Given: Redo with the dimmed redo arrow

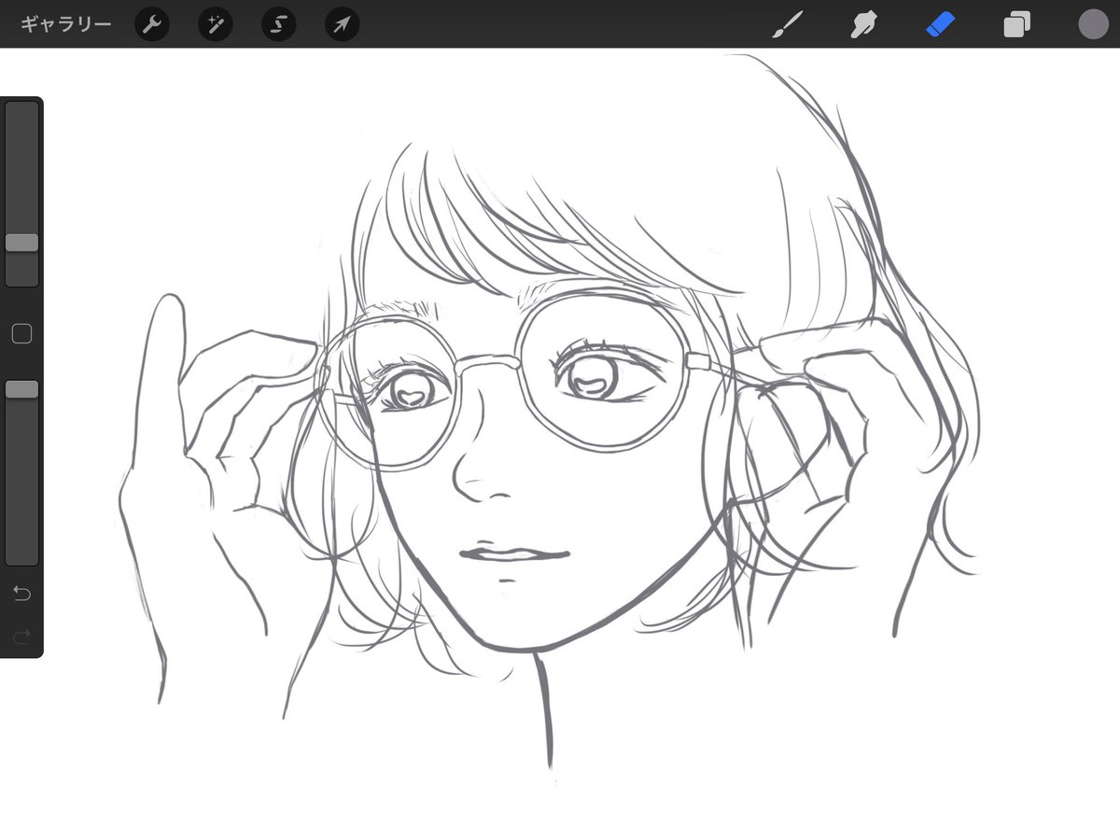Looking at the screenshot, I should point(21,637).
